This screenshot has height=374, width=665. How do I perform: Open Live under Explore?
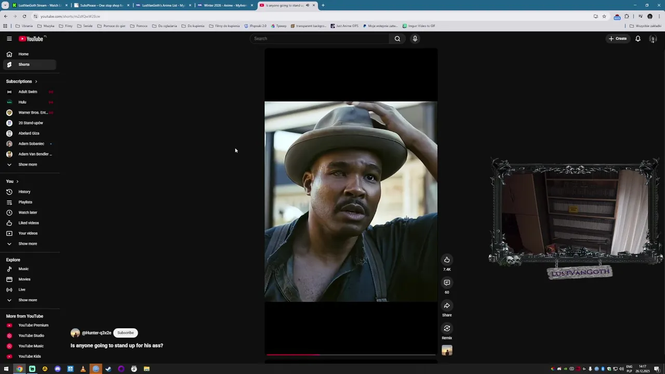click(x=30, y=290)
